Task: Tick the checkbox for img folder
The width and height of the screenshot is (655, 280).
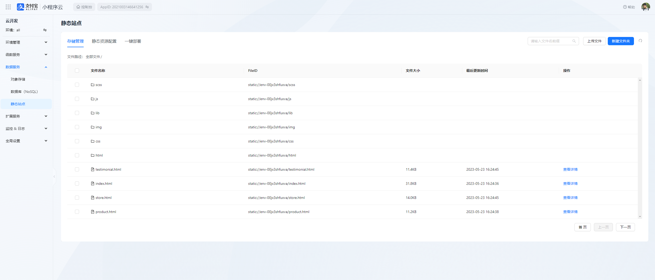Action: click(77, 127)
